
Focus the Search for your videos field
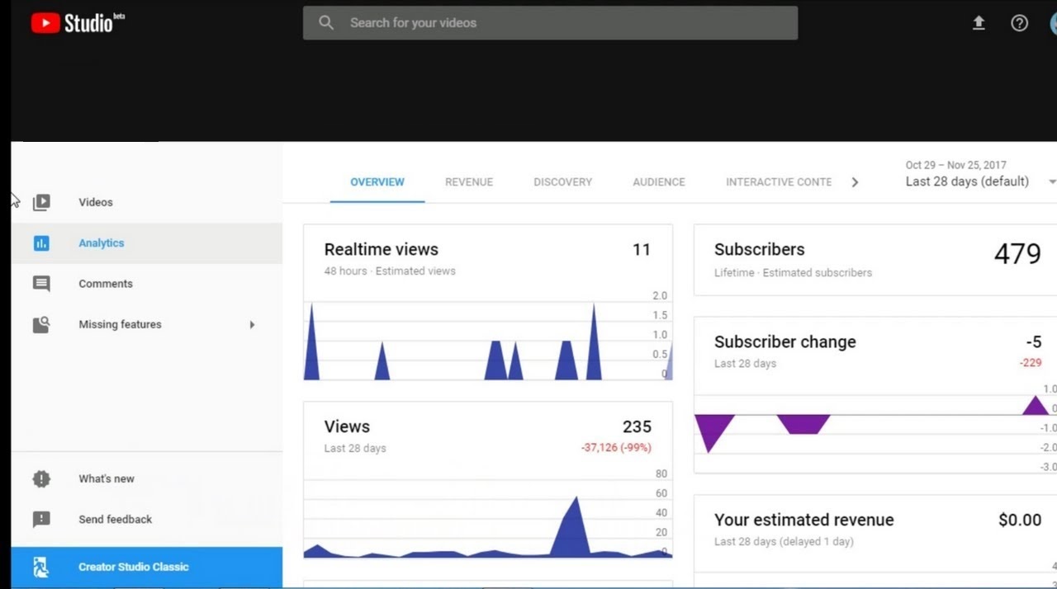[x=550, y=23]
